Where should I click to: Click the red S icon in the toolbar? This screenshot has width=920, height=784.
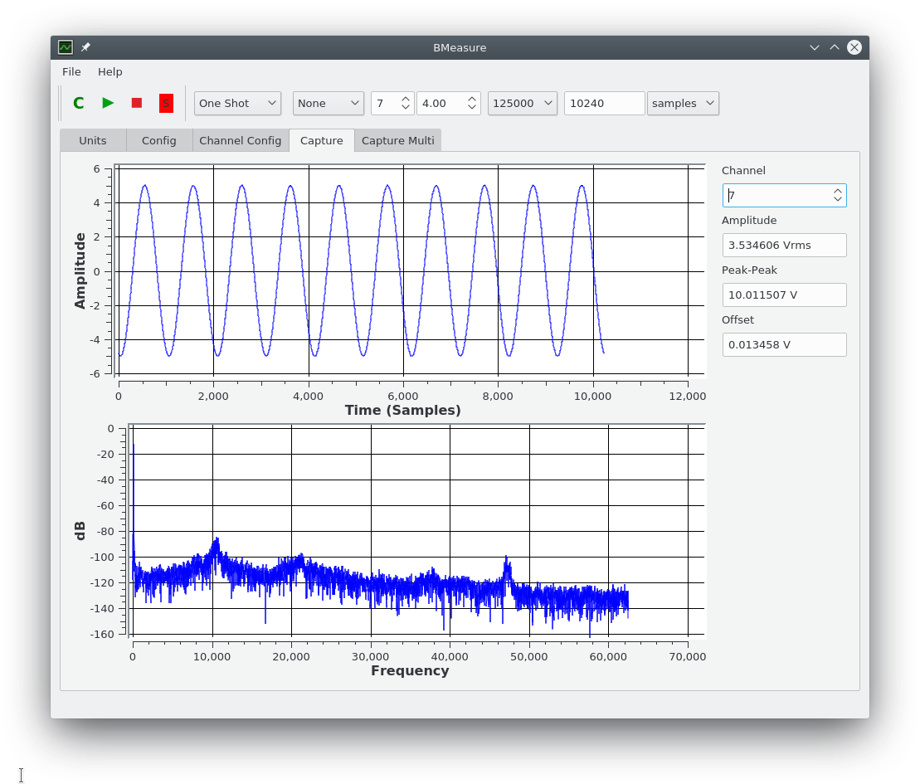click(x=166, y=103)
